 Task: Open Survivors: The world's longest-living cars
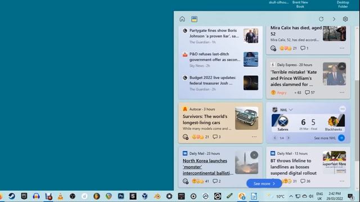tap(205, 120)
